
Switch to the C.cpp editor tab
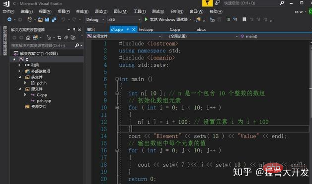coord(175,30)
